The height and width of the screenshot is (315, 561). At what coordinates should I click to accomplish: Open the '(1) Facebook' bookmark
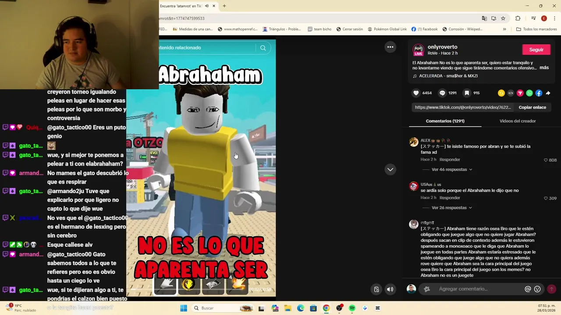pyautogui.click(x=424, y=29)
